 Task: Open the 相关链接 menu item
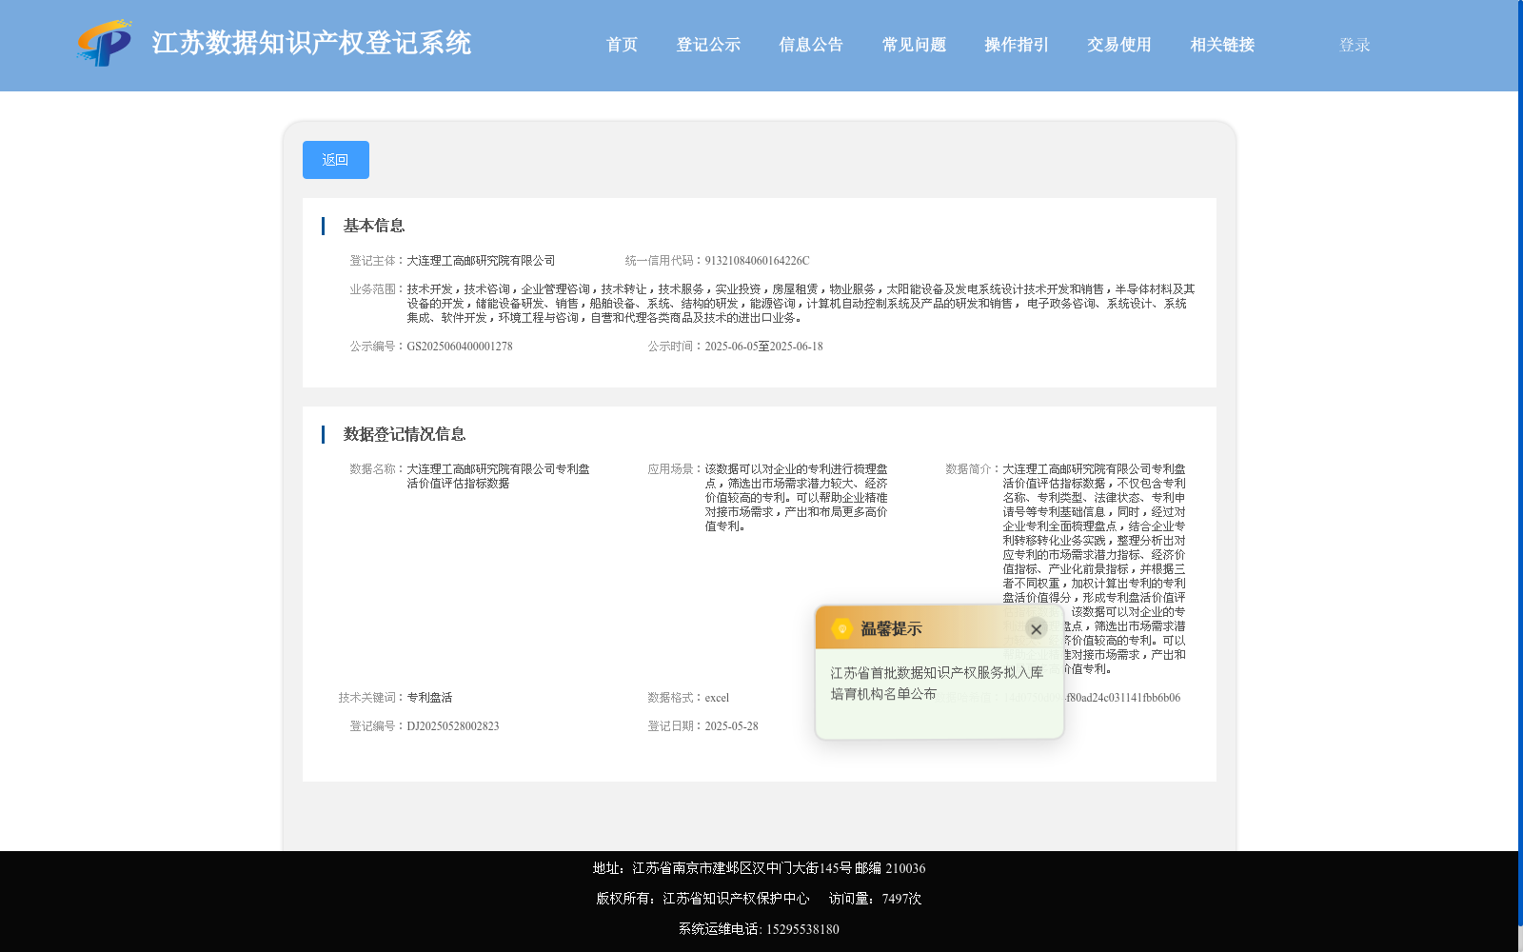click(x=1222, y=45)
